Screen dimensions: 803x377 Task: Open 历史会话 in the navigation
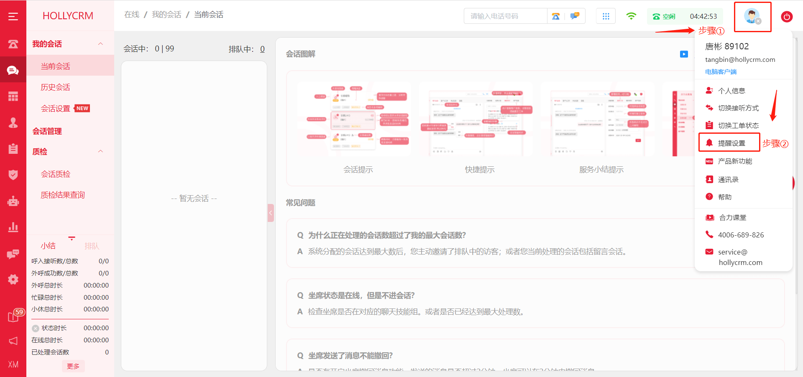coord(55,87)
